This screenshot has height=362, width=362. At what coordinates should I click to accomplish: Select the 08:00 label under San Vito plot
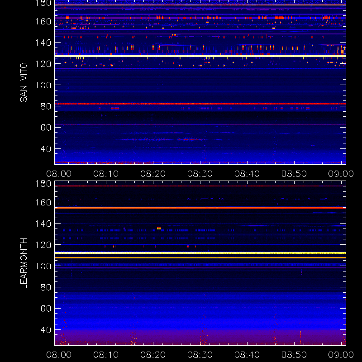point(59,174)
